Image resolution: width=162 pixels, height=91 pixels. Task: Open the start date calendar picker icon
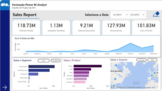pyautogui.click(x=127, y=15)
